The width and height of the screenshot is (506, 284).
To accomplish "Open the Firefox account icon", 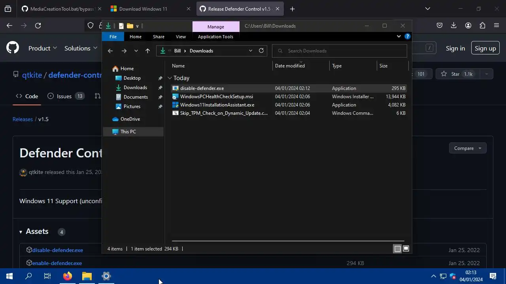I will click(x=468, y=26).
